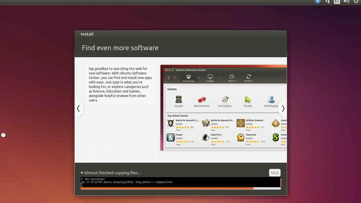Click the Progress icon in the slideshow

coord(248,76)
